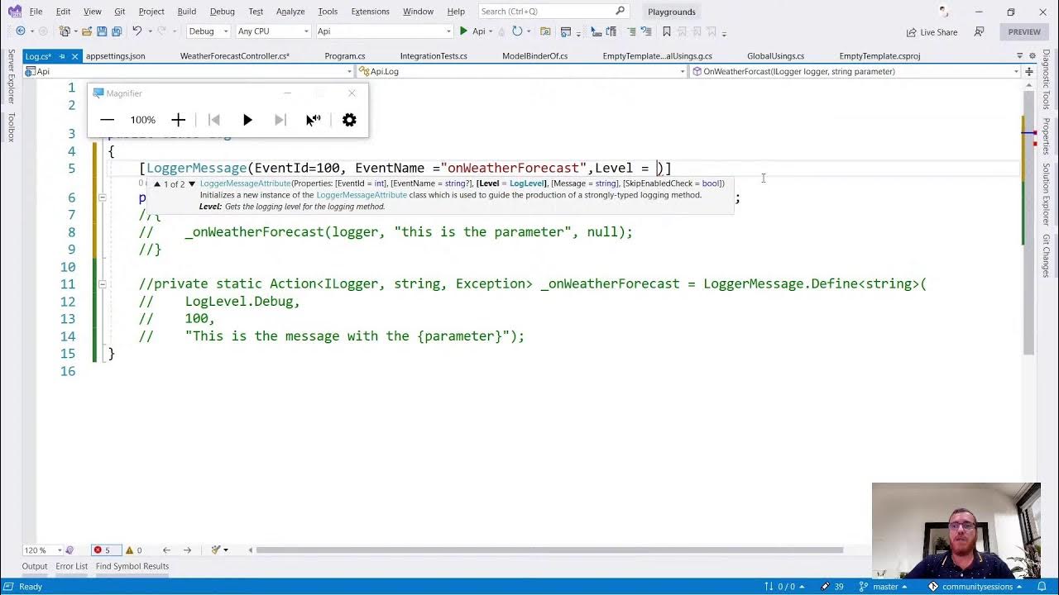Undo the last edit
This screenshot has height=595, width=1059.
137,31
